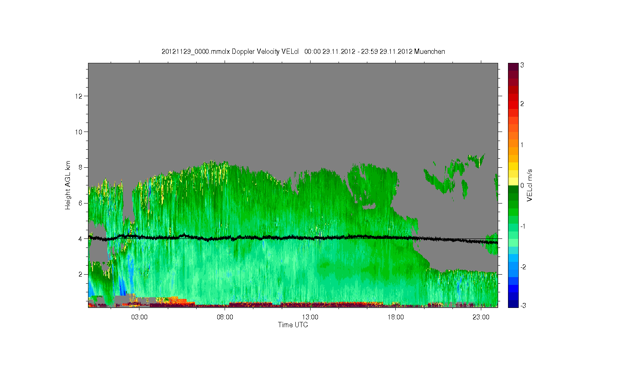Click the 'Time UTC' x-axis label
Image resolution: width=617 pixels, height=370 pixels.
(293, 325)
